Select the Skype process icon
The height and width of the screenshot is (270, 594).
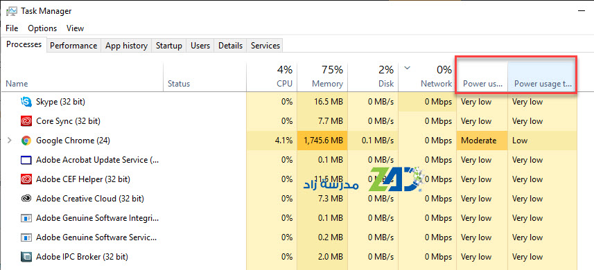click(26, 102)
